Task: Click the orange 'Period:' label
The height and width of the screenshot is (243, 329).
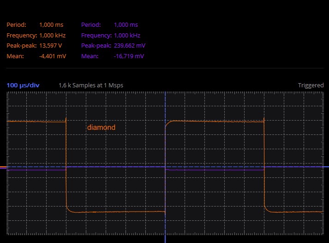Action: 16,25
